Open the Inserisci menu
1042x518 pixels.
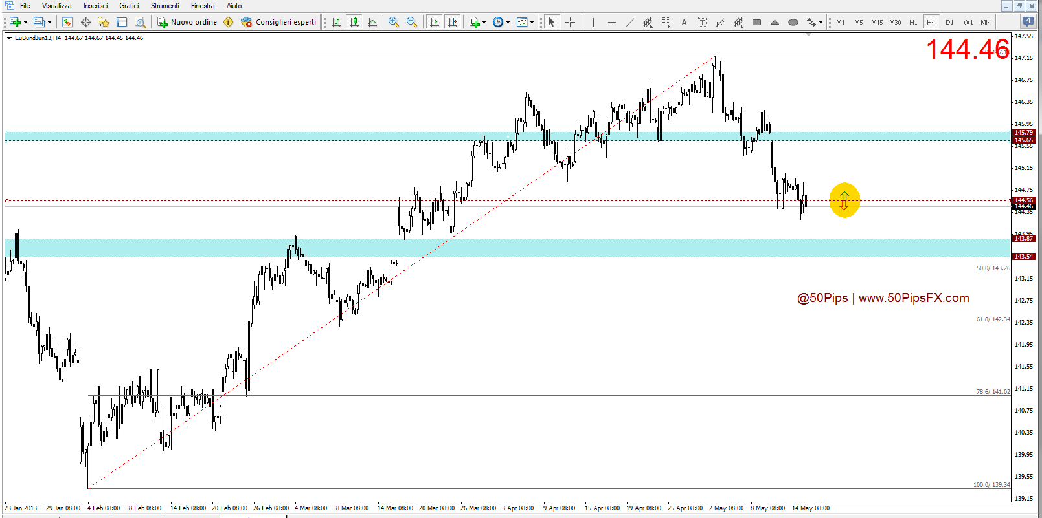(96, 6)
